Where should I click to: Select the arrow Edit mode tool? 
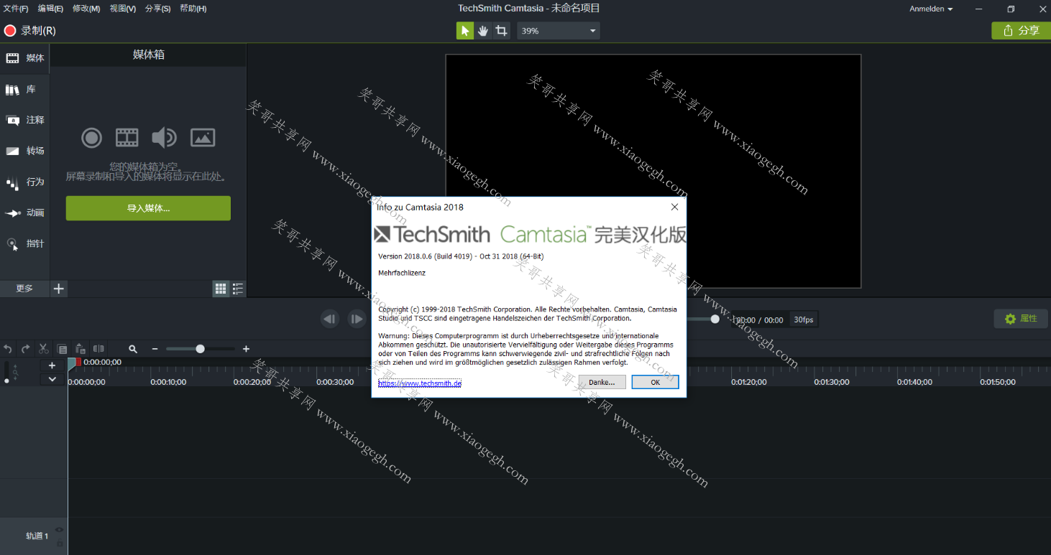tap(465, 31)
